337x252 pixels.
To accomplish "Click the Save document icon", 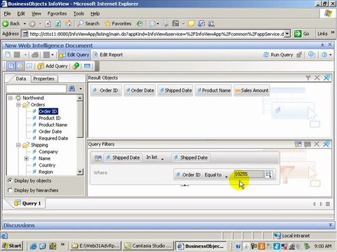I will point(17,55).
